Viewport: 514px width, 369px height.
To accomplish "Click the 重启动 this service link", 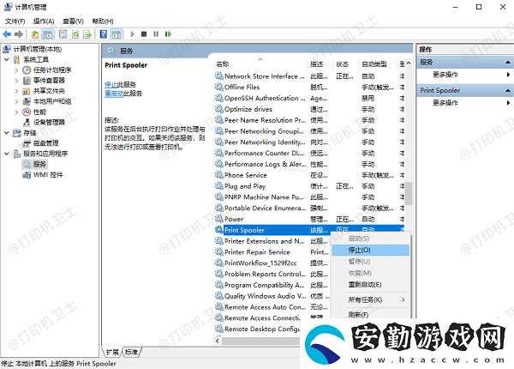I will 114,94.
